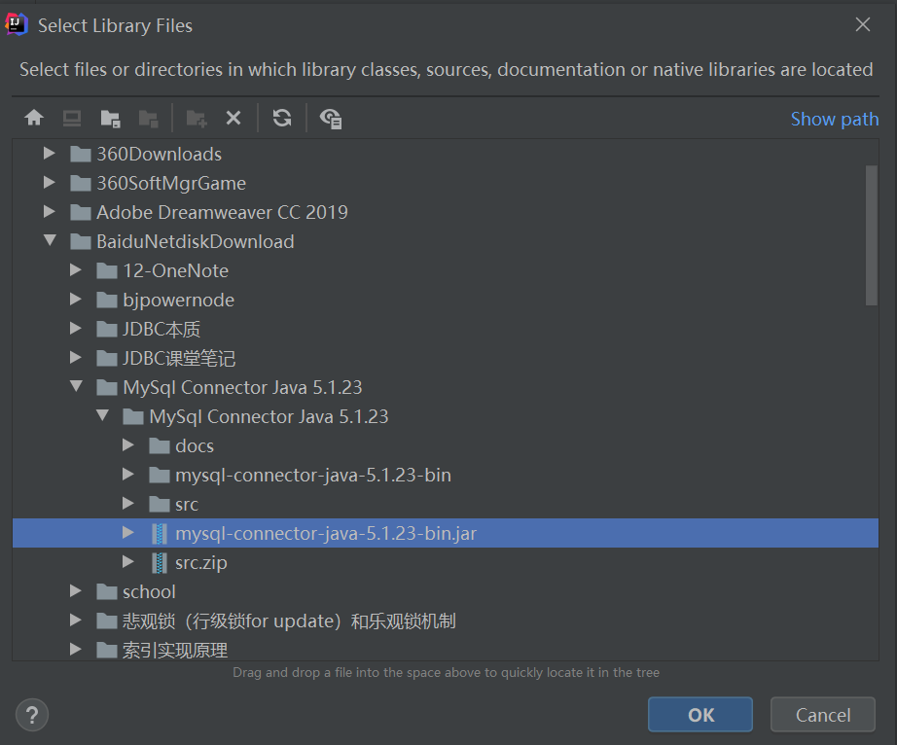Screen dimensions: 897x745
Task: Go to the Home directory icon
Action: click(34, 118)
